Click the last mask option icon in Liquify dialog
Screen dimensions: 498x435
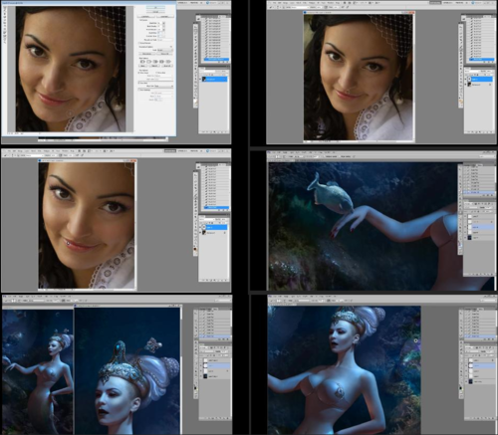[x=168, y=62]
